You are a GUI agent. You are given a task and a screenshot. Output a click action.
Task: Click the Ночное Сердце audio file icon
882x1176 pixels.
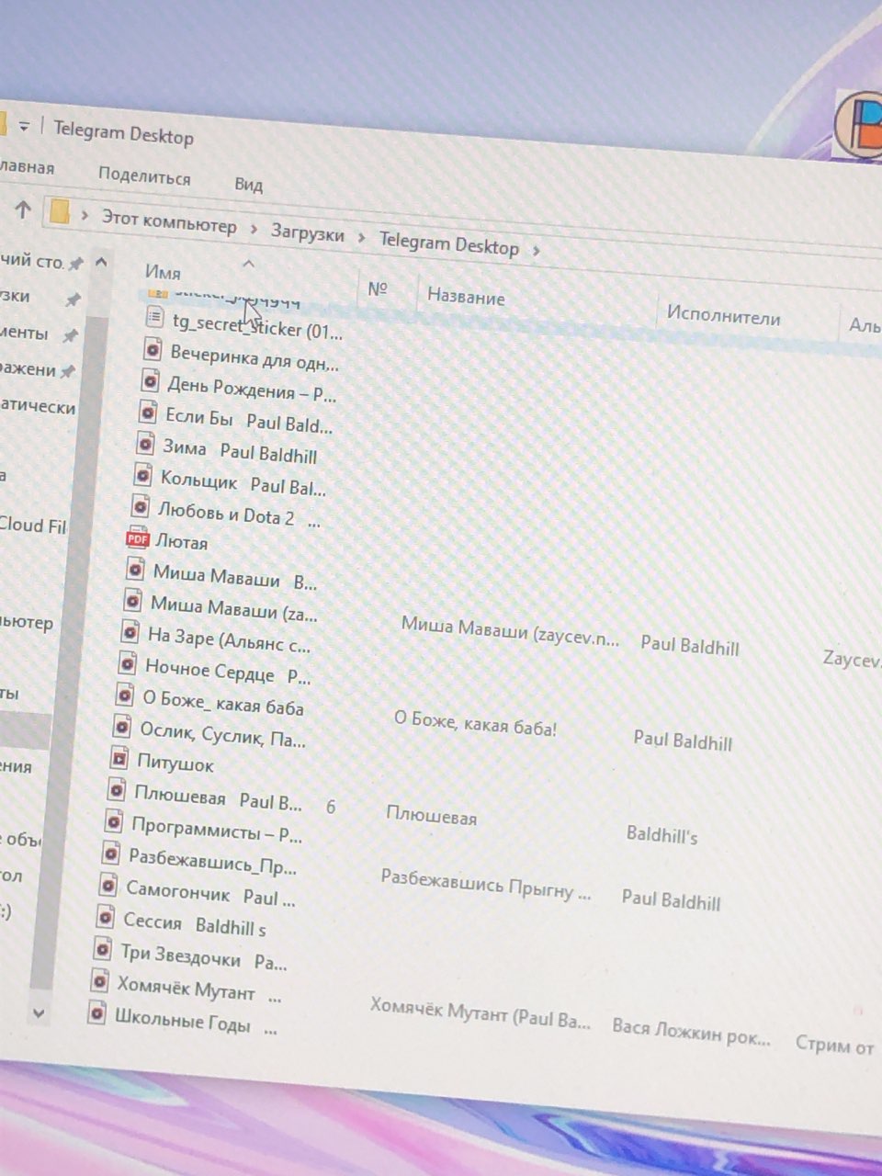click(129, 664)
